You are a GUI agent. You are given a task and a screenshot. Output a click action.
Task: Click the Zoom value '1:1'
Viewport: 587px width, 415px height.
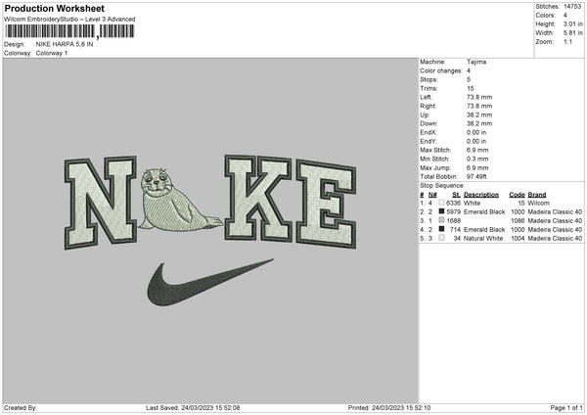click(x=567, y=41)
